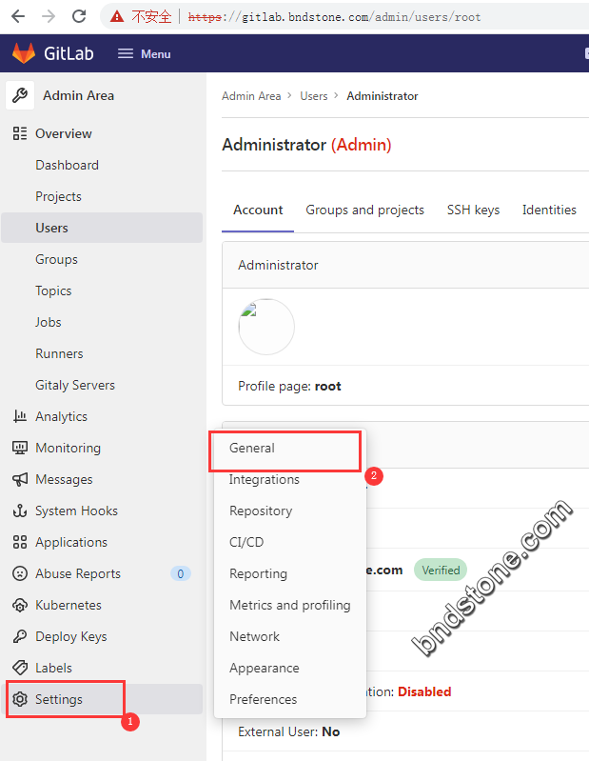The image size is (589, 761).
Task: Click the System Hooks anchor icon
Action: (20, 511)
